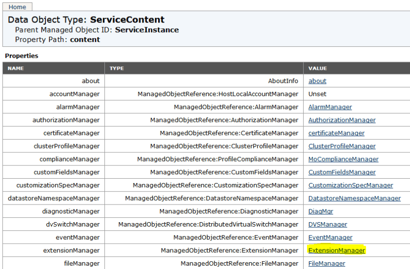Click the Home tab

pos(18,7)
